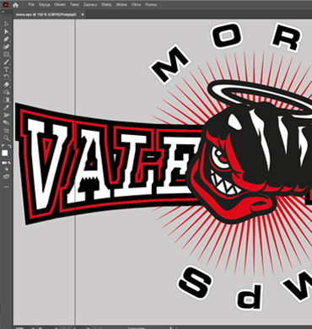Open the Tekst menu

pos(74,5)
